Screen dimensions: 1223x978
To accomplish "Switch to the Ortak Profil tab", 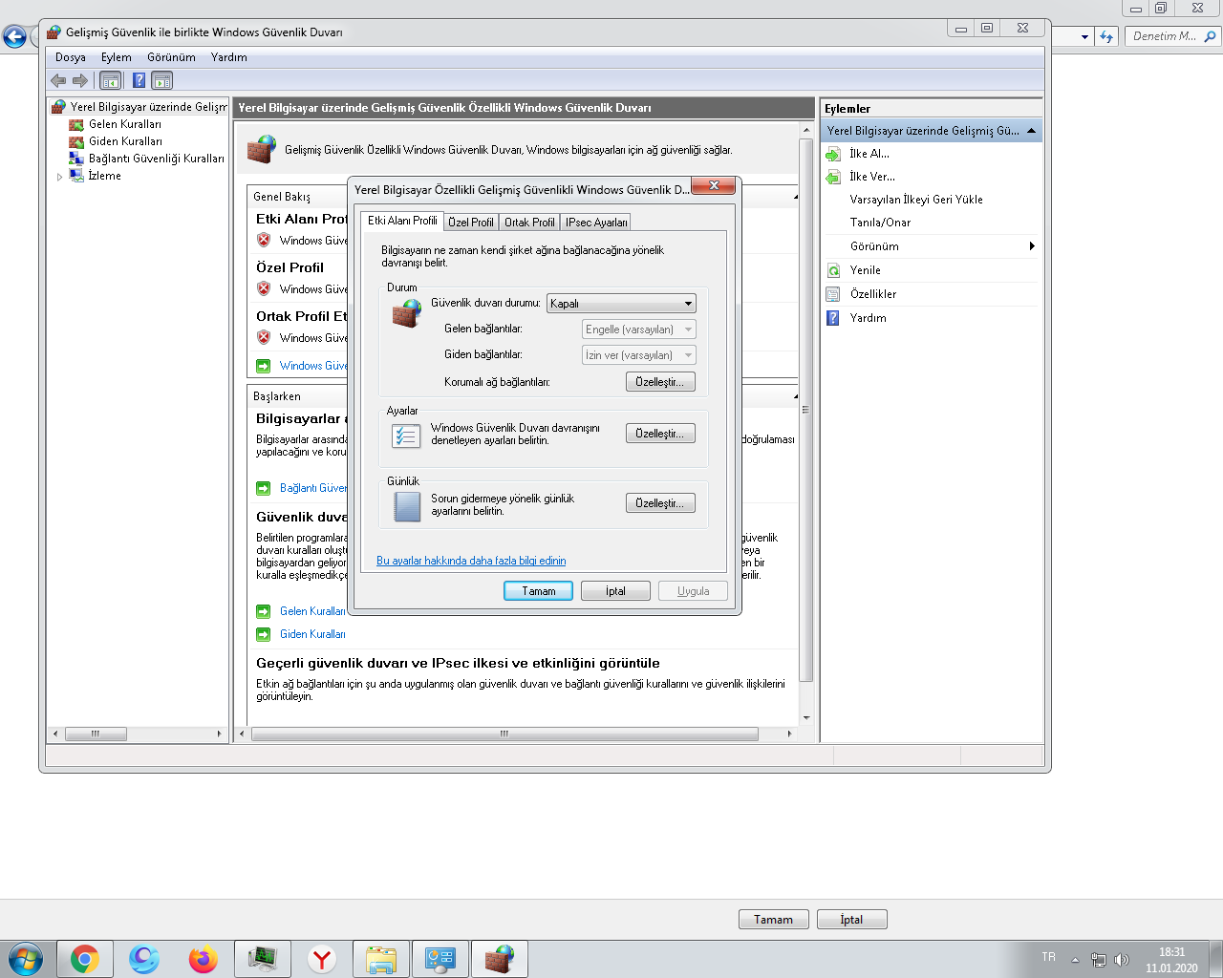I will coord(529,223).
